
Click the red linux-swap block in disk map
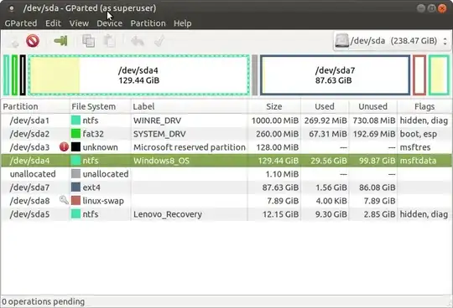coord(419,75)
